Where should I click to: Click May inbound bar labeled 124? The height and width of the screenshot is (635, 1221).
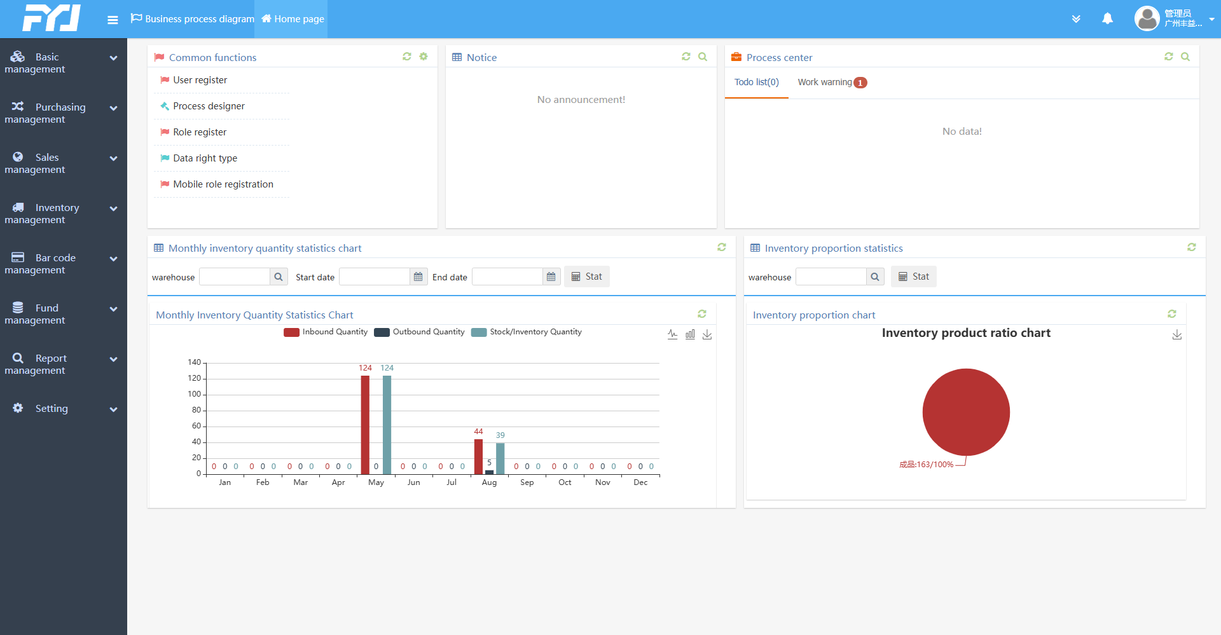click(365, 425)
